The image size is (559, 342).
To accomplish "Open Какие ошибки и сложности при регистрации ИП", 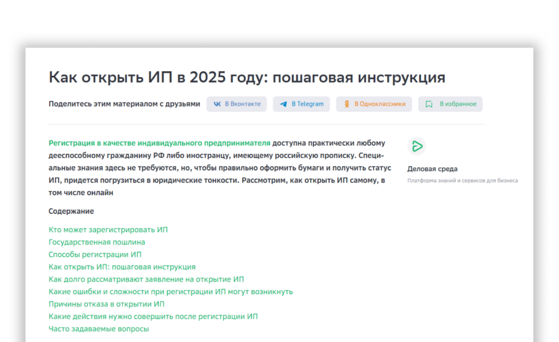I will [x=170, y=291].
